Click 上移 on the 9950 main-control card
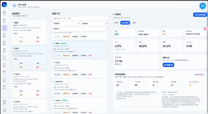 pyautogui.click(x=21, y=63)
